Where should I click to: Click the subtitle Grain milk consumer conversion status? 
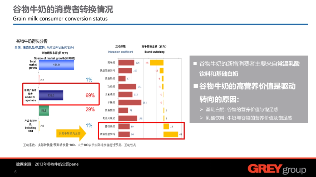(60, 19)
